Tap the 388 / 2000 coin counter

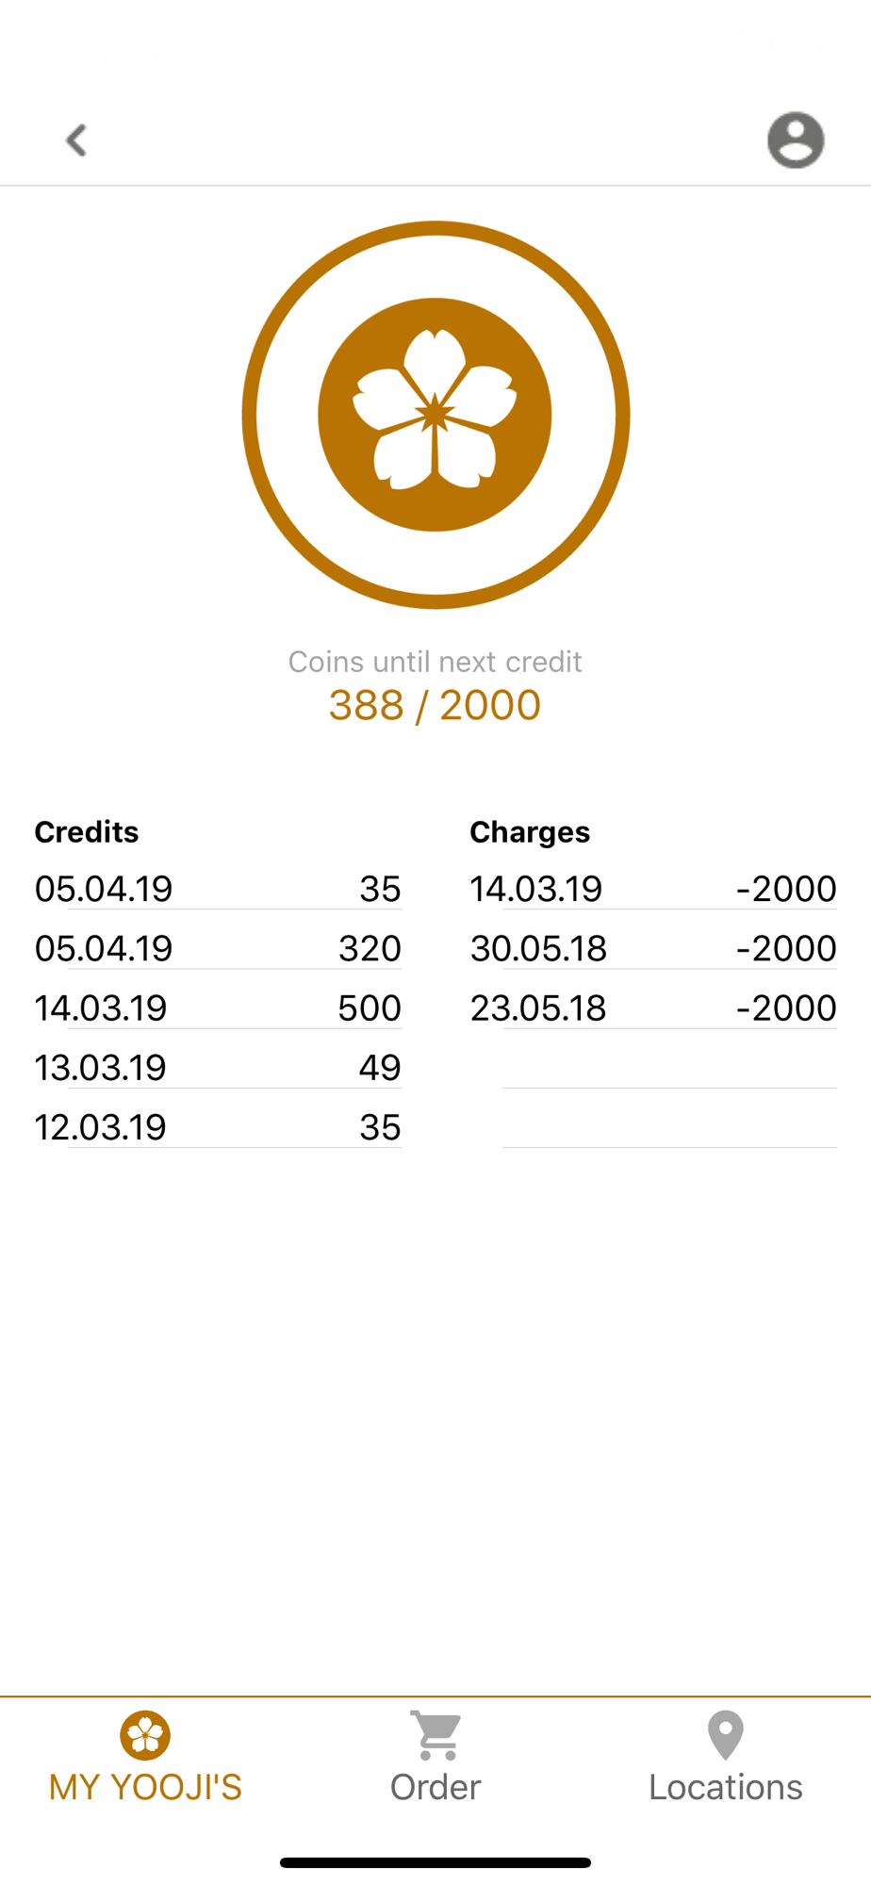(435, 705)
